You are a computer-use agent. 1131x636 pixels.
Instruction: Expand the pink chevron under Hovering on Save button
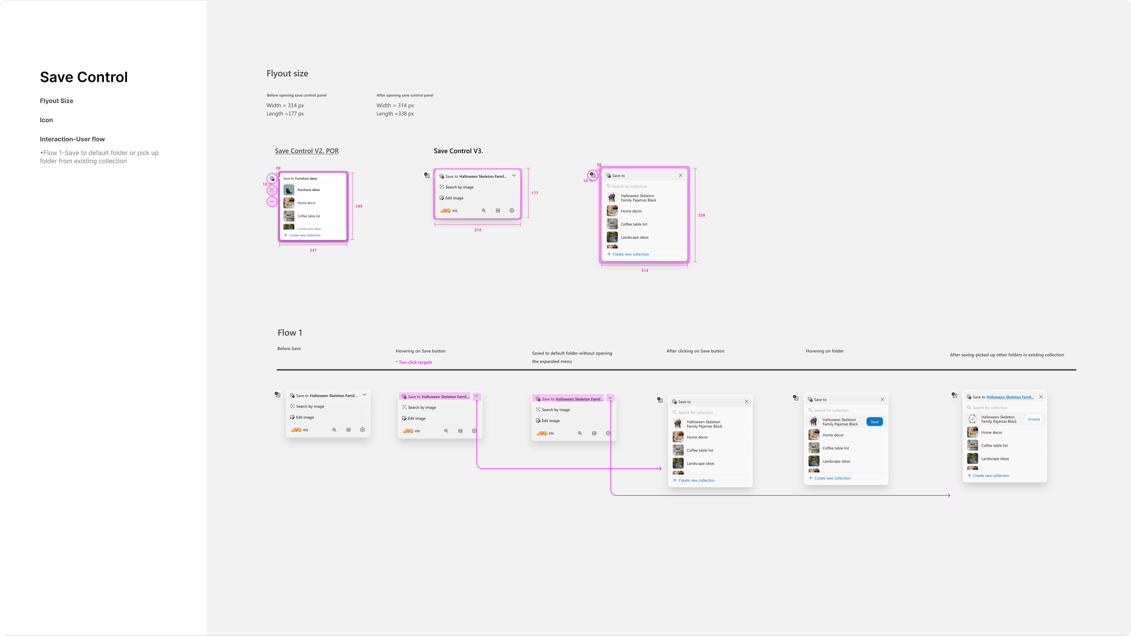tap(476, 396)
